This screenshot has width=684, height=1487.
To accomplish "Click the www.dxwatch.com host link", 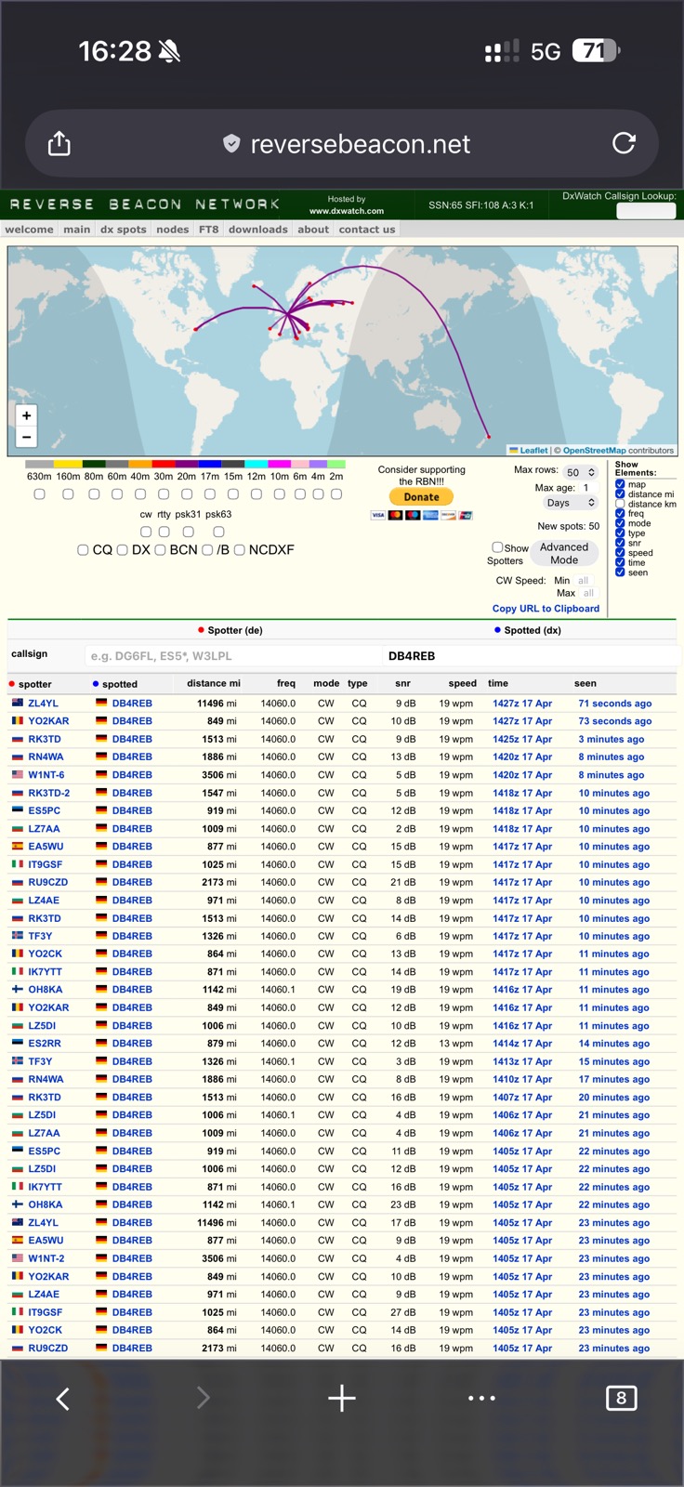I will [x=347, y=211].
